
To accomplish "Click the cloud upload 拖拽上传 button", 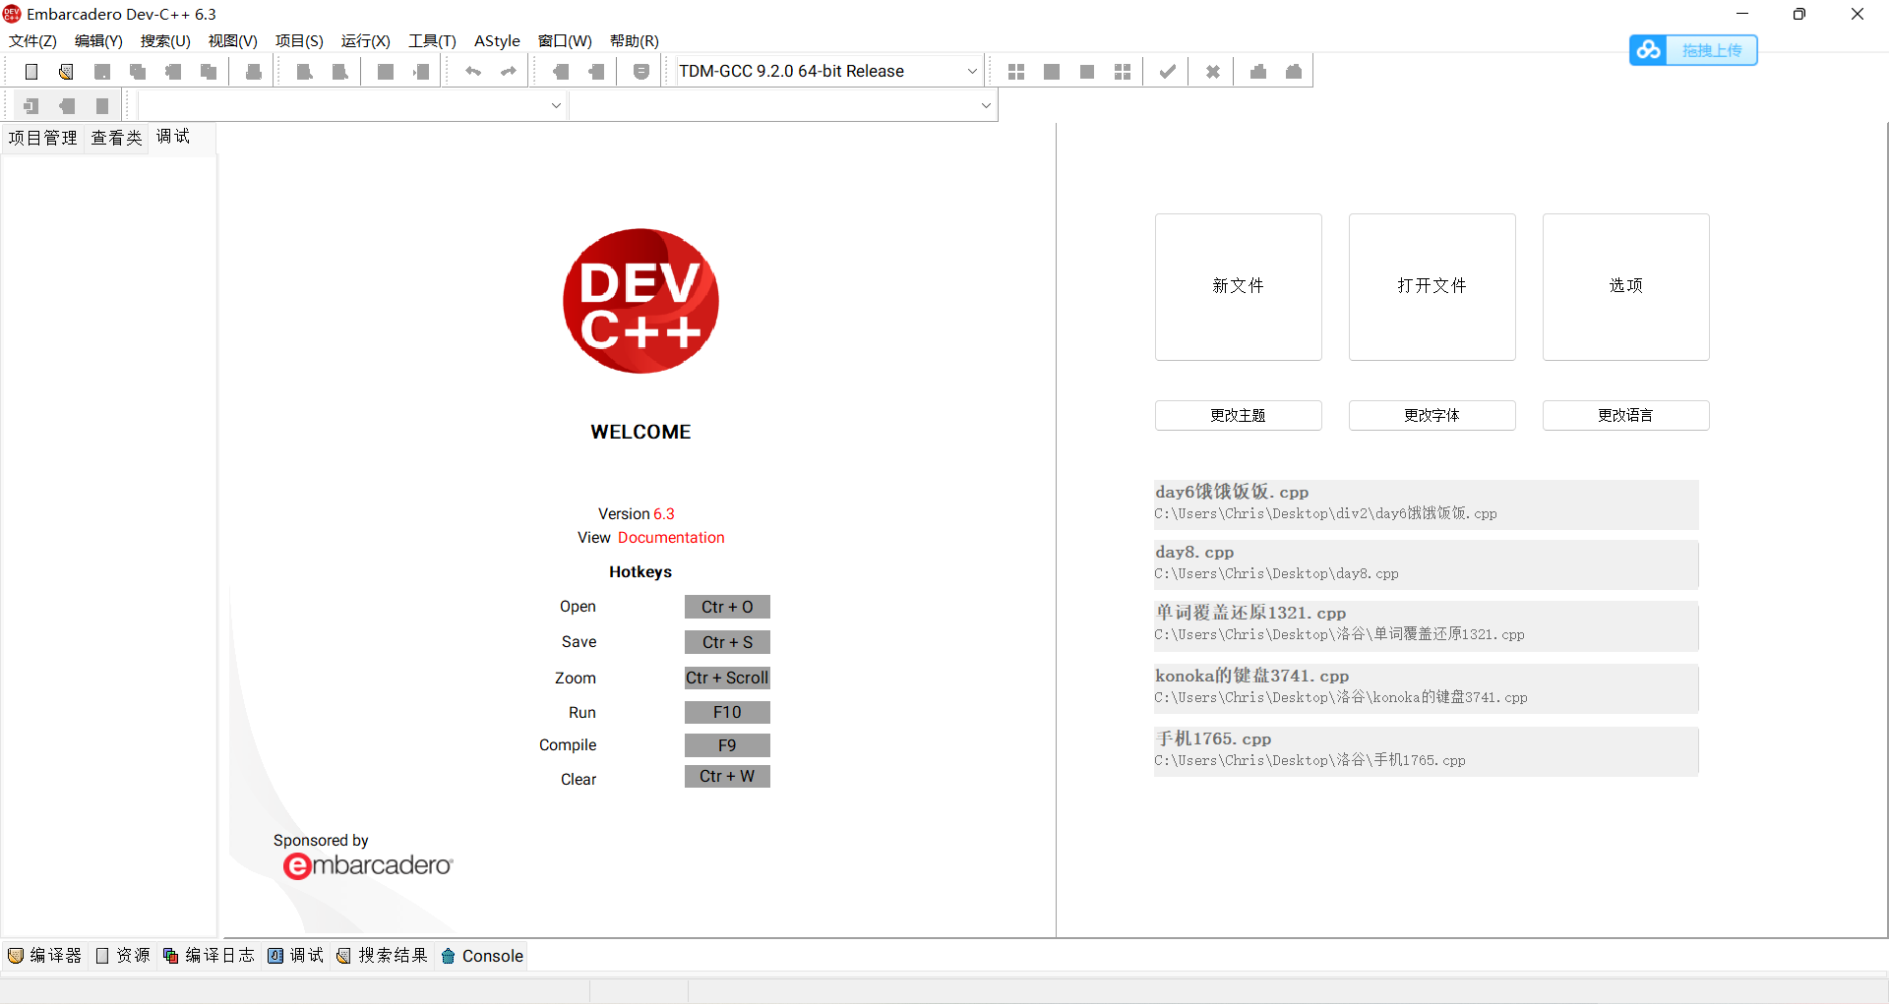I will tap(1693, 50).
